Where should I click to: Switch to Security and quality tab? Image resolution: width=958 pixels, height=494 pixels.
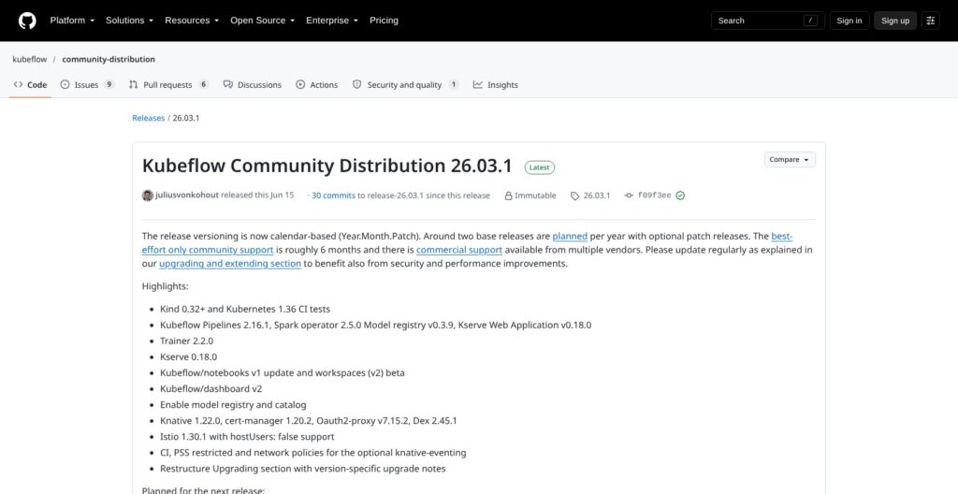(x=406, y=85)
